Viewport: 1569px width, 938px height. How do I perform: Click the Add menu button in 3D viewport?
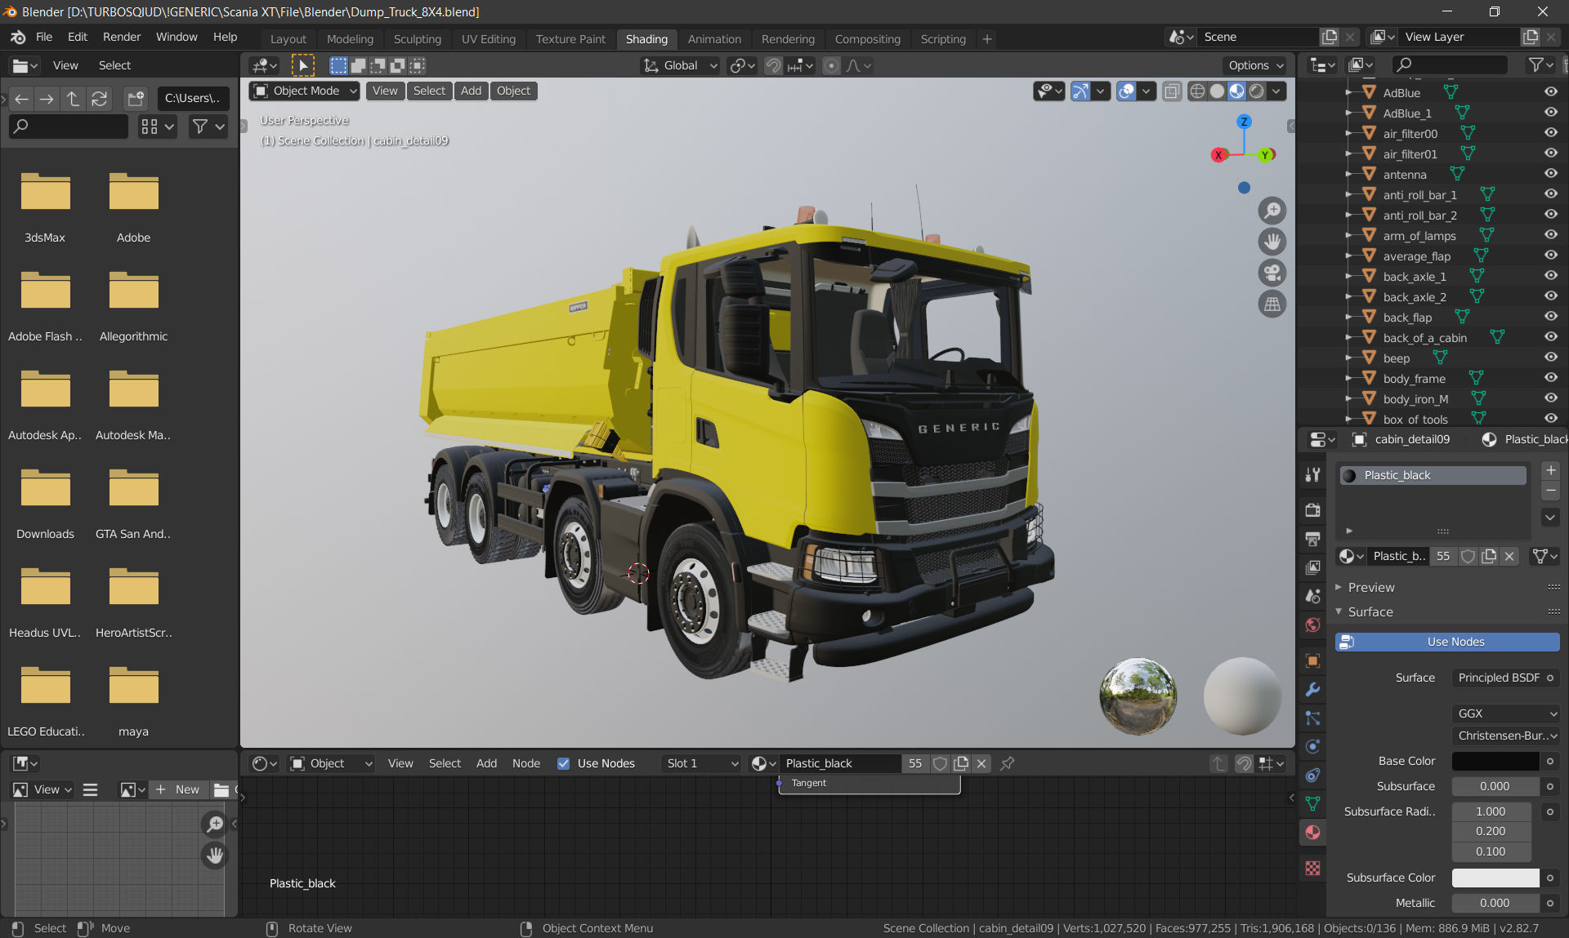pos(471,91)
